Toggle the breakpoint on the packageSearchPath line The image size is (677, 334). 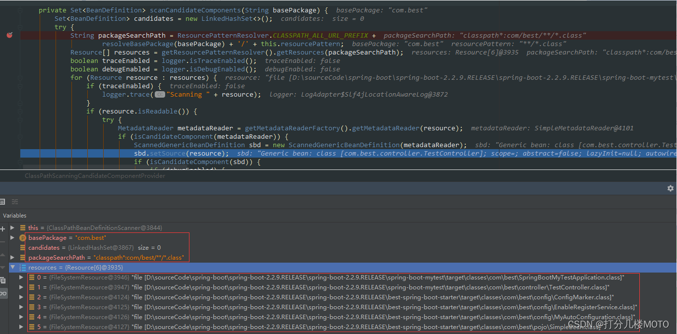(9, 35)
